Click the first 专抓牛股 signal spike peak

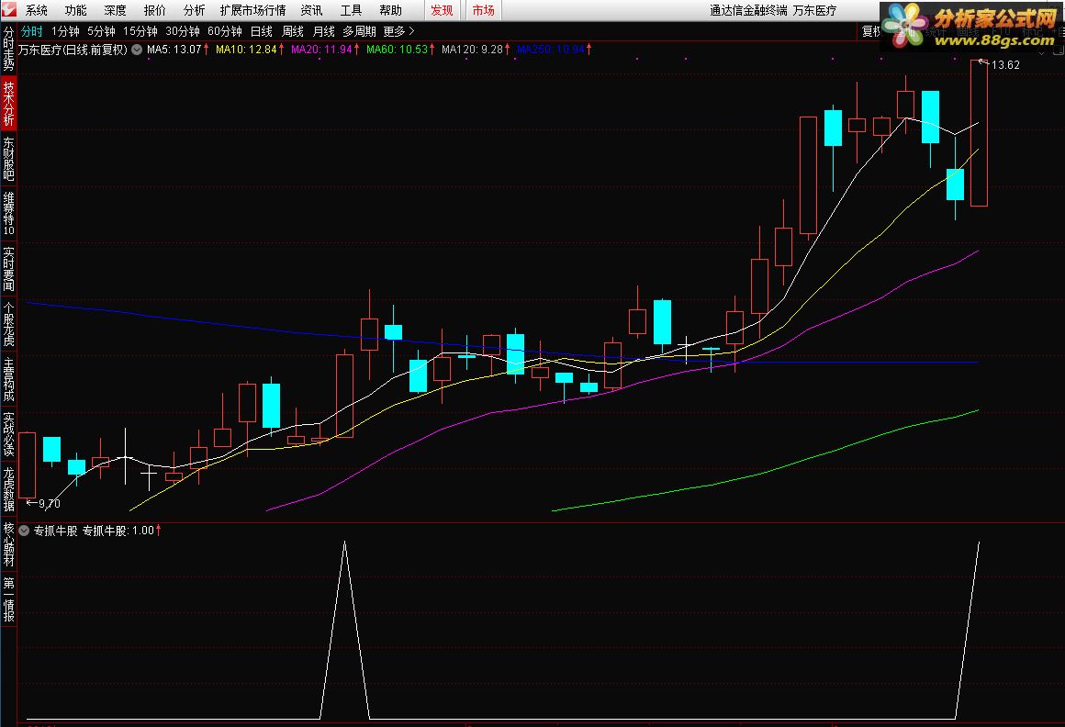click(344, 542)
